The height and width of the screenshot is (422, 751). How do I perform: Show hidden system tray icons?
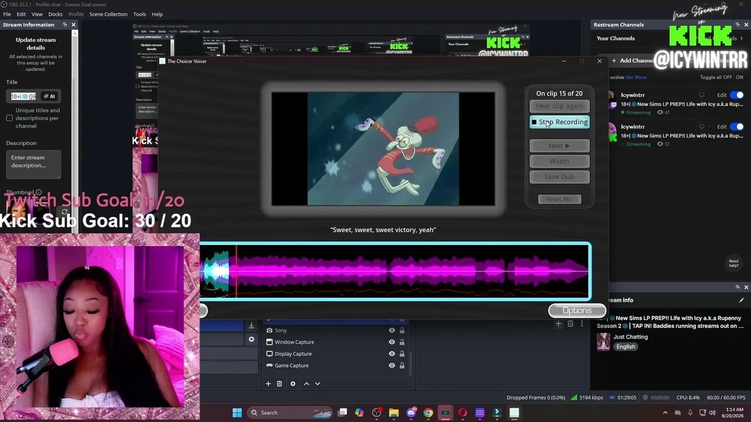coord(665,413)
